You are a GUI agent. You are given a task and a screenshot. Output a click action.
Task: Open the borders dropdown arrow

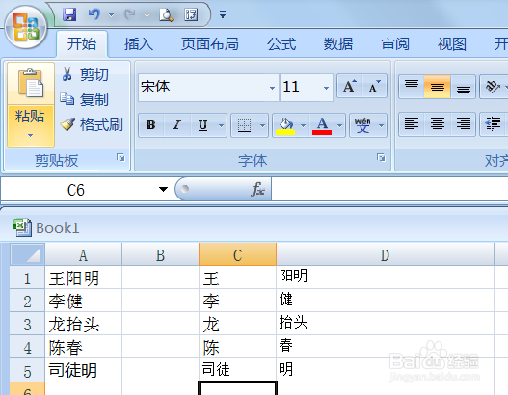click(x=262, y=125)
